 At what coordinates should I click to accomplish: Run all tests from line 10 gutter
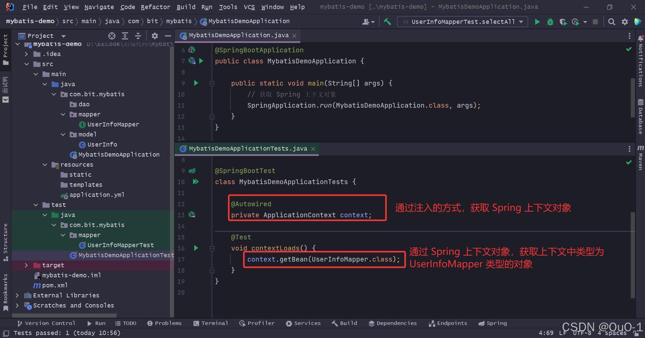pos(196,182)
